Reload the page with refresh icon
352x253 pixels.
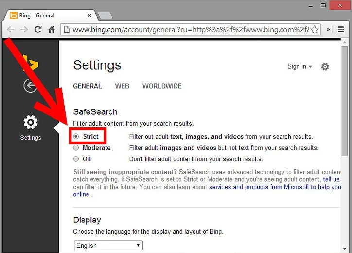pyautogui.click(x=38, y=29)
